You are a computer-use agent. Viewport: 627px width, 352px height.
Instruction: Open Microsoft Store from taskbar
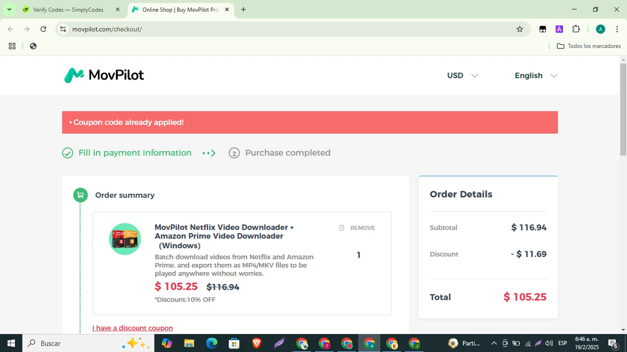coord(234,343)
